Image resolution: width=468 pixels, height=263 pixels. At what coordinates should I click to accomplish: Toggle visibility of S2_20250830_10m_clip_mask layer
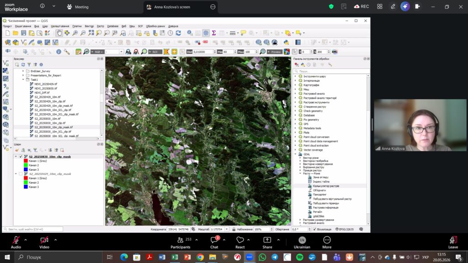coord(21,157)
